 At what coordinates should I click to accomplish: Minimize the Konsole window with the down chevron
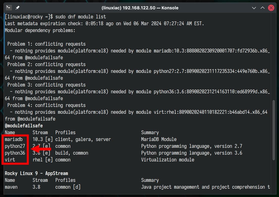[254, 8]
